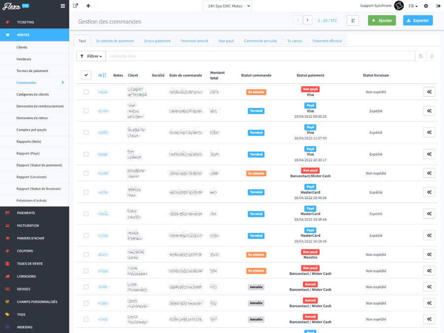This screenshot has width=444, height=333.
Task: Check the first order row checkbox
Action: click(x=86, y=92)
